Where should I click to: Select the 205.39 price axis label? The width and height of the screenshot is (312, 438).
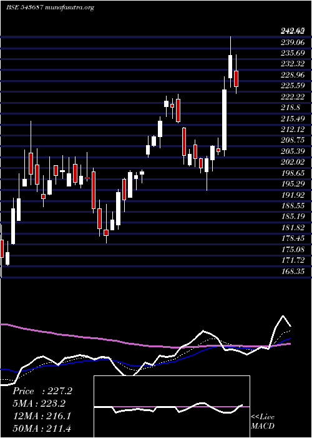coord(293,151)
